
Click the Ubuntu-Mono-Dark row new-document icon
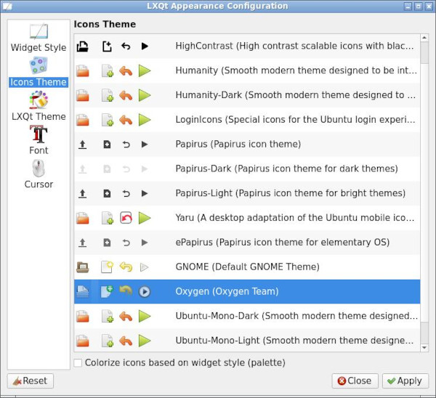[108, 316]
